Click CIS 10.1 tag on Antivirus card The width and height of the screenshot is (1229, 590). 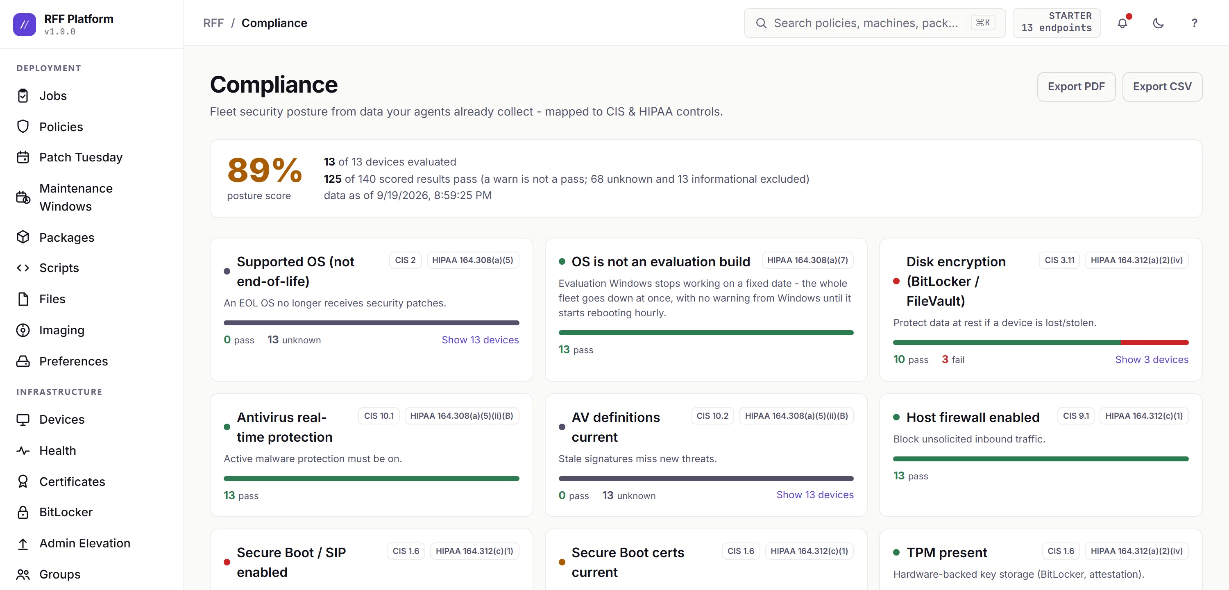click(379, 416)
